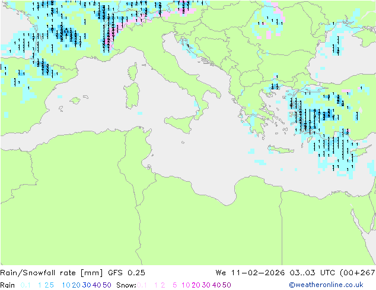Click the island of Sardinia on map
The width and height of the screenshot is (376, 290).
point(132,96)
